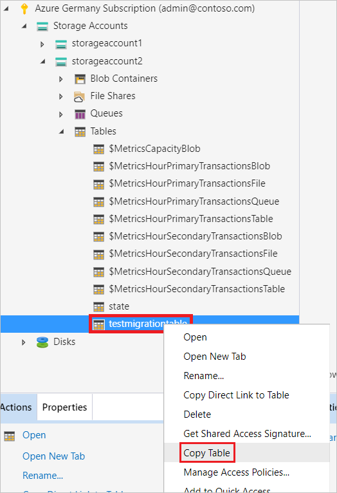Expand File Shares node
The height and width of the screenshot is (493, 337).
click(61, 97)
